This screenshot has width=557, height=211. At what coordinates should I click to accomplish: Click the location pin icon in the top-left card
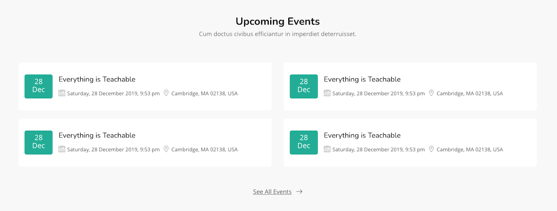point(166,93)
